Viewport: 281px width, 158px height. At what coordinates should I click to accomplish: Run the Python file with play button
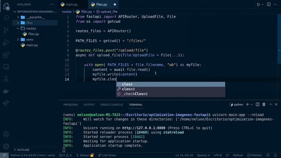(x=258, y=4)
